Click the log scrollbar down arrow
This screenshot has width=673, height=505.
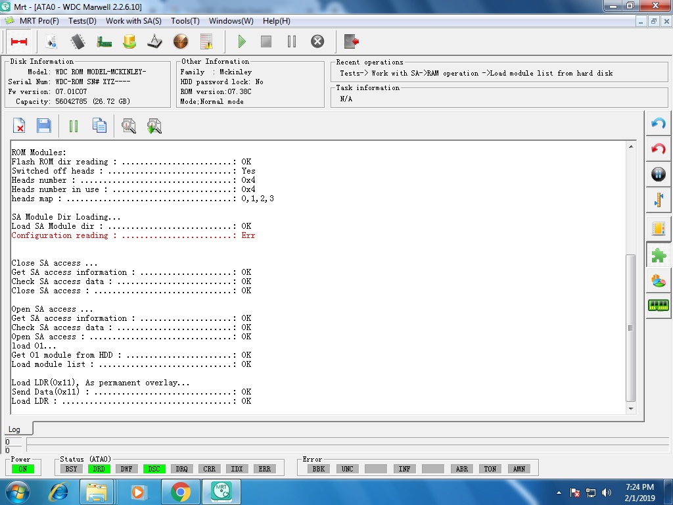coord(631,409)
